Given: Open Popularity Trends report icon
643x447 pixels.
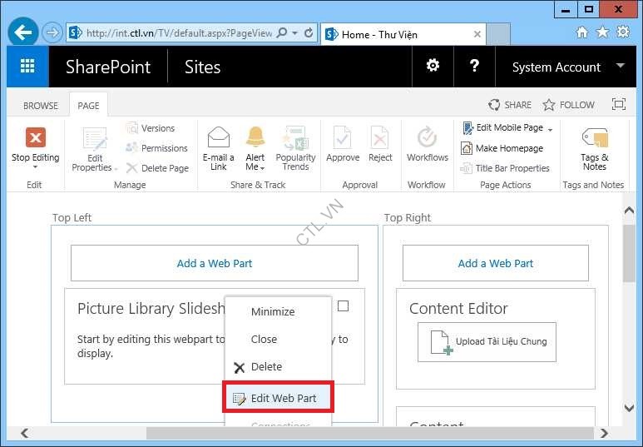Looking at the screenshot, I should 295,138.
